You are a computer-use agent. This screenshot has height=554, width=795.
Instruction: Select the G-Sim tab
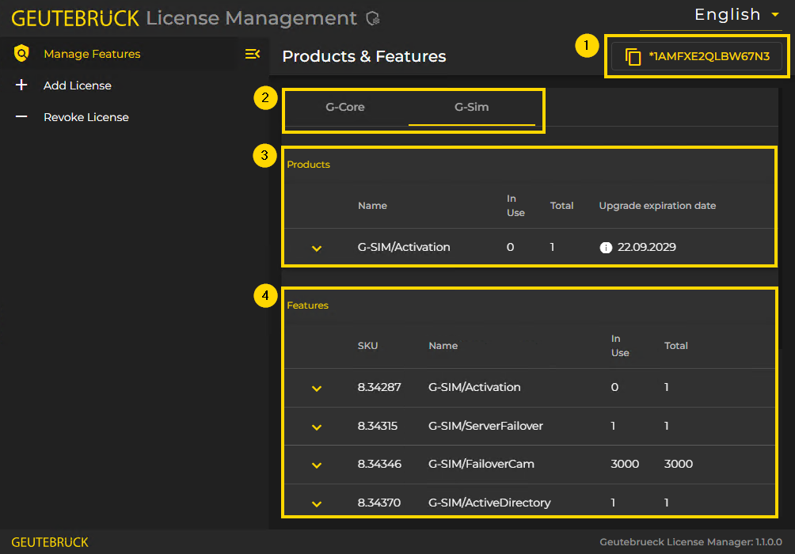tap(471, 107)
